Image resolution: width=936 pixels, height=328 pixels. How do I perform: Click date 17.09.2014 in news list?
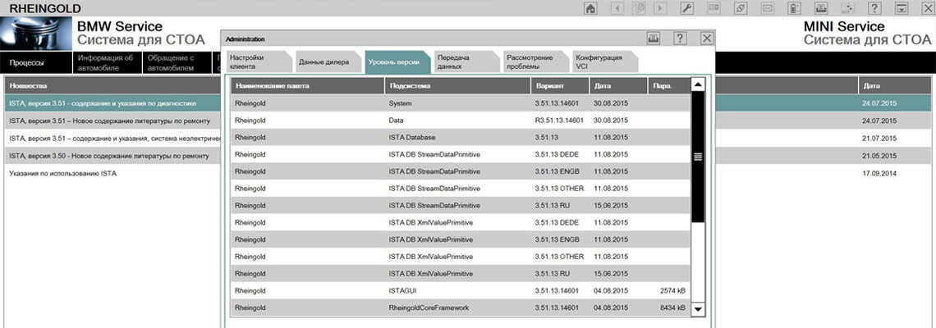880,174
